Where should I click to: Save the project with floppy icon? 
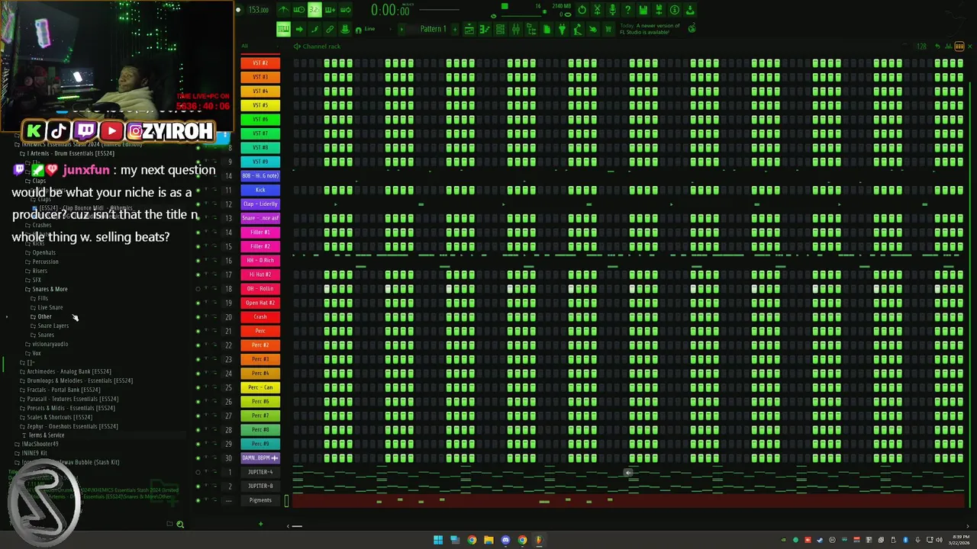[x=643, y=9]
